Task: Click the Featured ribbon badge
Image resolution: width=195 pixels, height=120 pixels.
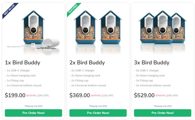Action: click(x=73, y=9)
